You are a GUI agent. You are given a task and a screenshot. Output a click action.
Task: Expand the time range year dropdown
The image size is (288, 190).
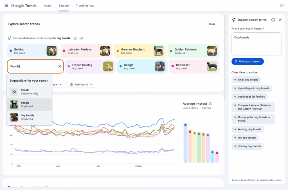58,85
